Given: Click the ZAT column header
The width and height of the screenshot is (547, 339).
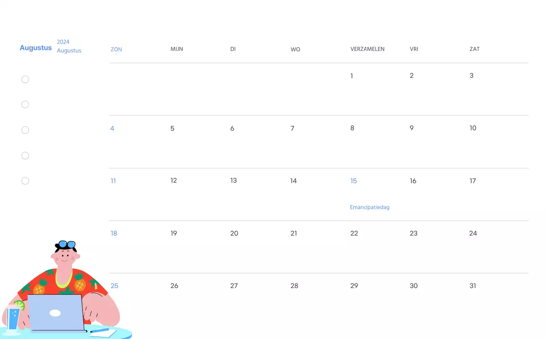Looking at the screenshot, I should [474, 49].
